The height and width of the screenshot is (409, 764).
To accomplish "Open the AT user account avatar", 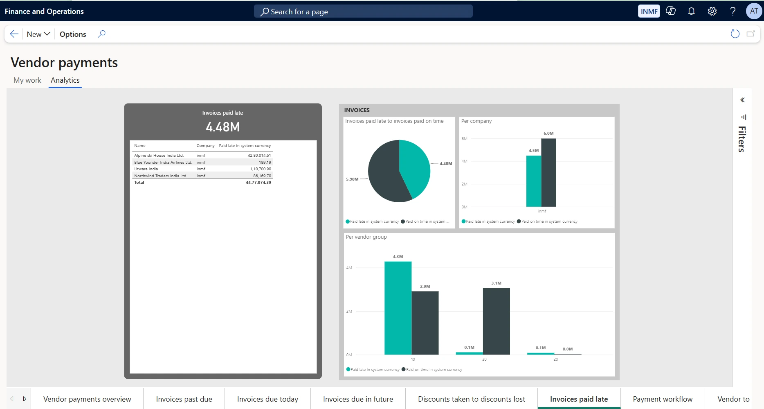I will click(754, 11).
